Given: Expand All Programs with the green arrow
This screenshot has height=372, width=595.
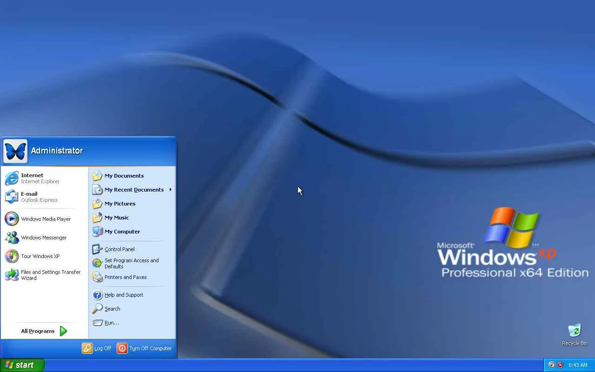Looking at the screenshot, I should [64, 331].
